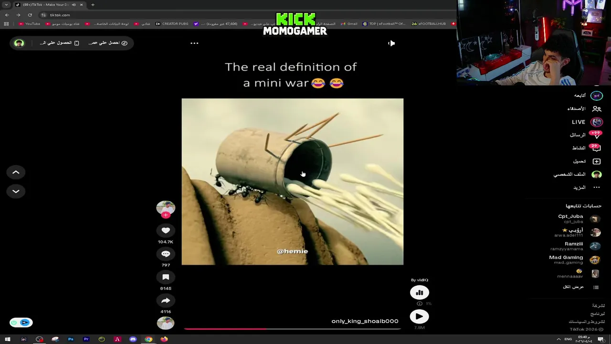Switch to Chrome on the taskbar
The width and height of the screenshot is (611, 344).
(x=148, y=339)
